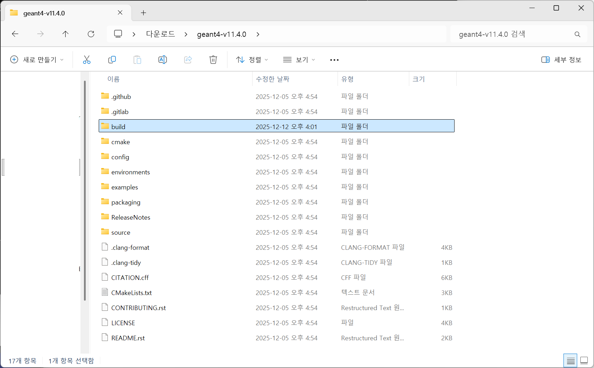Switch to compact details view layout
This screenshot has height=368, width=594.
pos(570,360)
